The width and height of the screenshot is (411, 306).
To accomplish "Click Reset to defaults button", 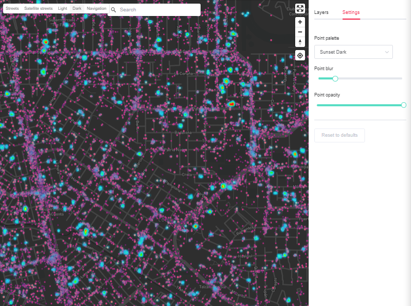I will point(340,135).
